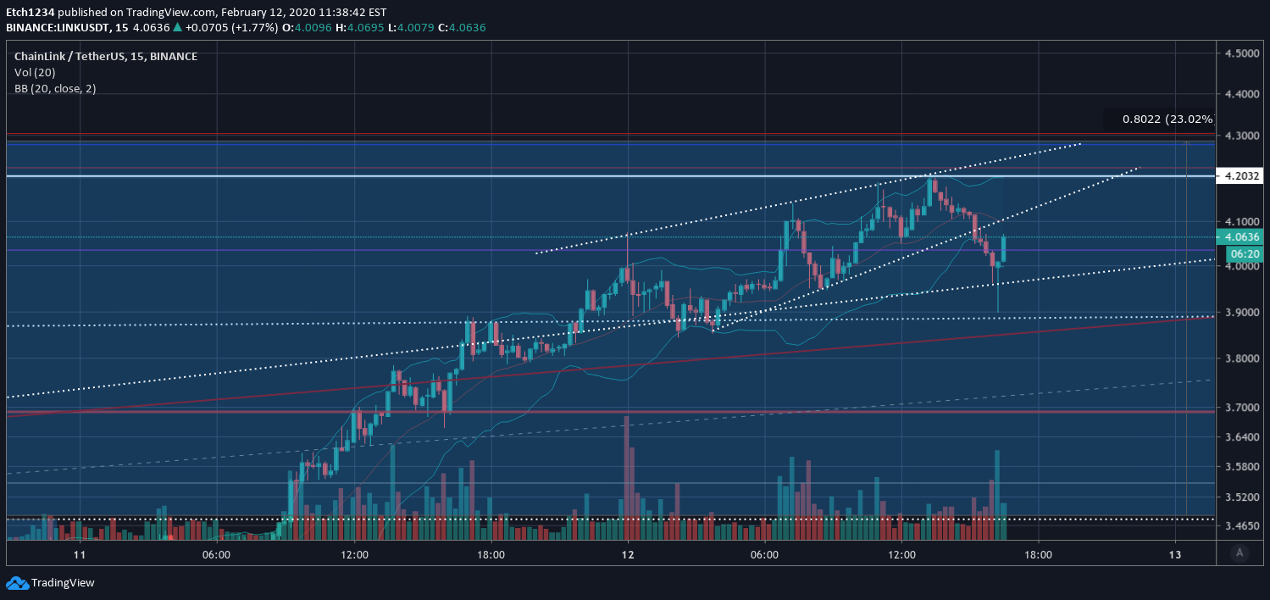
Task: Click the low value L:4.0079
Action: pyautogui.click(x=413, y=27)
